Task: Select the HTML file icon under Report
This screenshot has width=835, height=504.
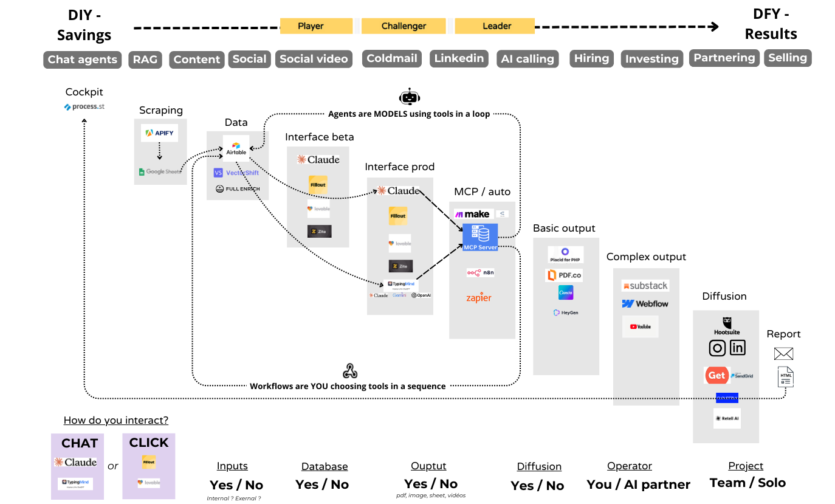Action: click(785, 377)
